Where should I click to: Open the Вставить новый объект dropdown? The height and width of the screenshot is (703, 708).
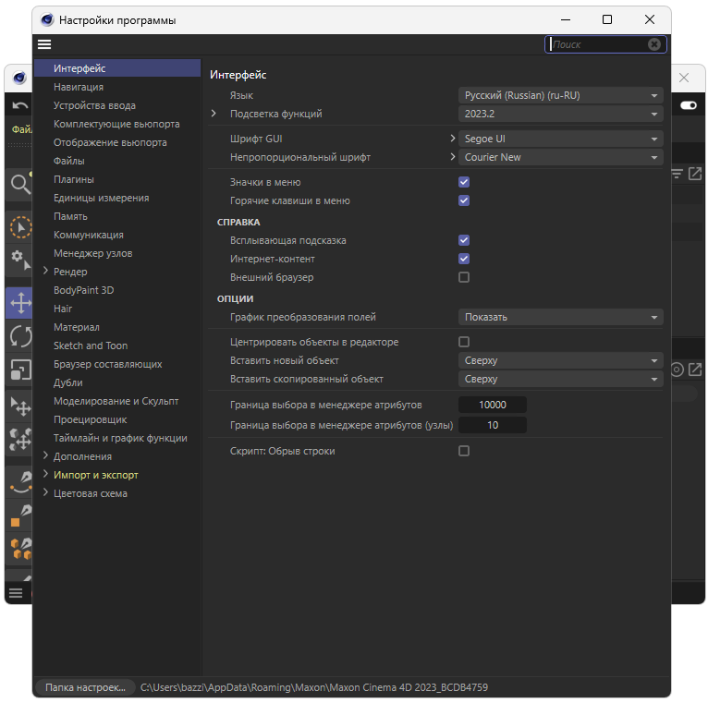point(561,360)
